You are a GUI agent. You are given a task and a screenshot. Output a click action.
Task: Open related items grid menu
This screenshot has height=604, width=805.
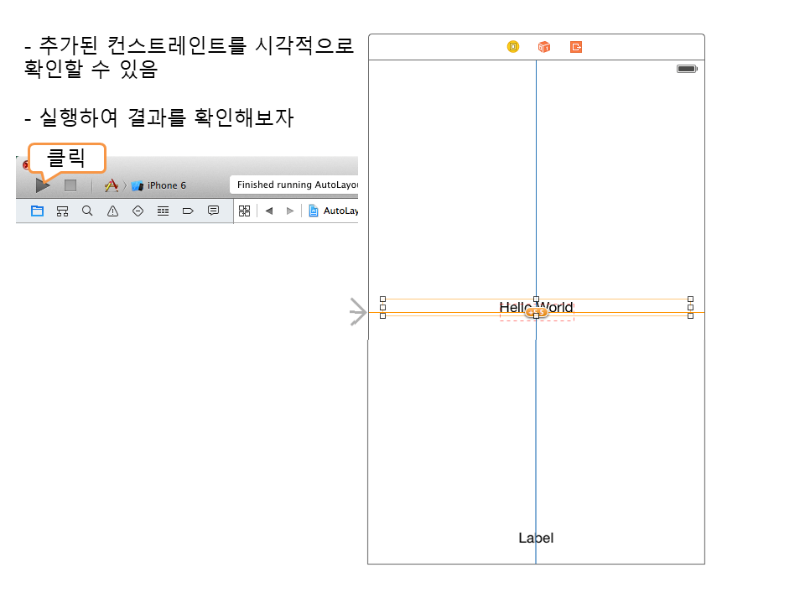click(245, 211)
